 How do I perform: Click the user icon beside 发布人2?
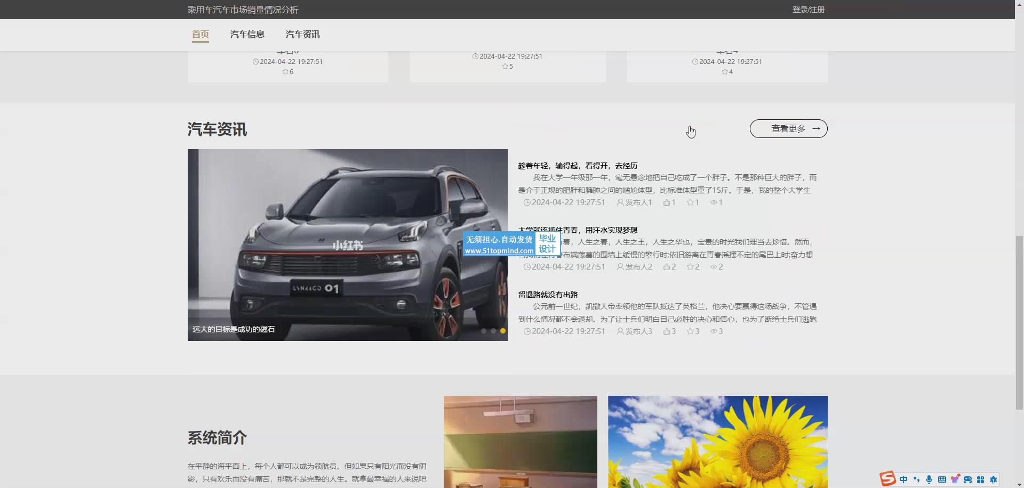(620, 267)
